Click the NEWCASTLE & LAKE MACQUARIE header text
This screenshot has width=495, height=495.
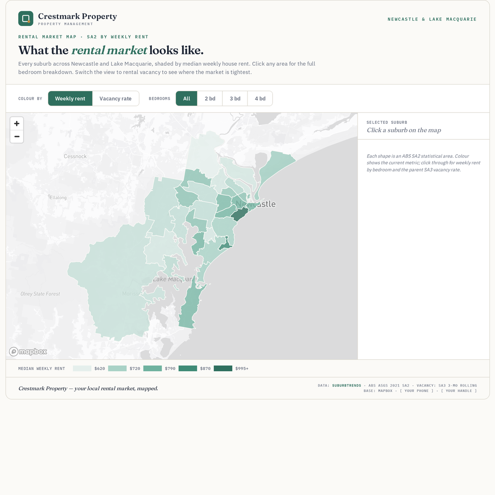(x=432, y=19)
